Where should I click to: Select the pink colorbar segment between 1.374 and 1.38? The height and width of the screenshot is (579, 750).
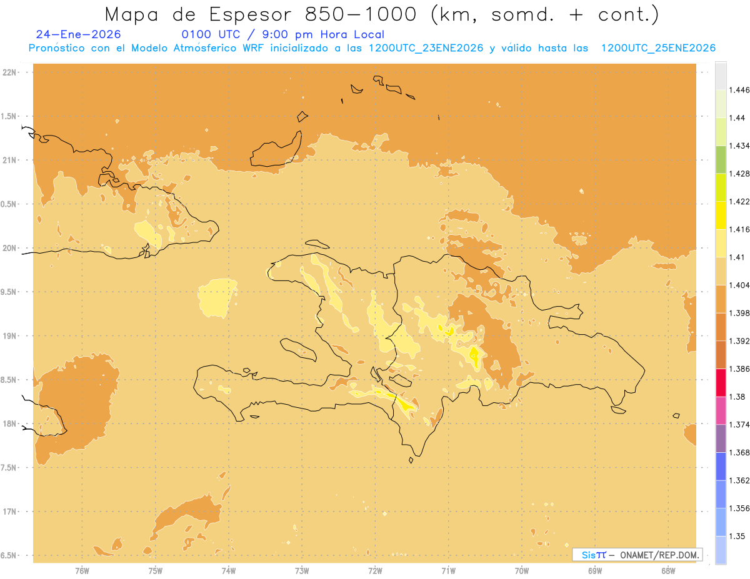point(721,410)
